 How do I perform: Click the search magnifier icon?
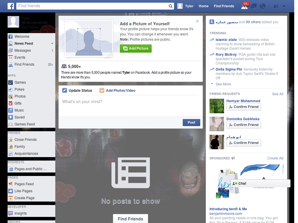[171, 6]
